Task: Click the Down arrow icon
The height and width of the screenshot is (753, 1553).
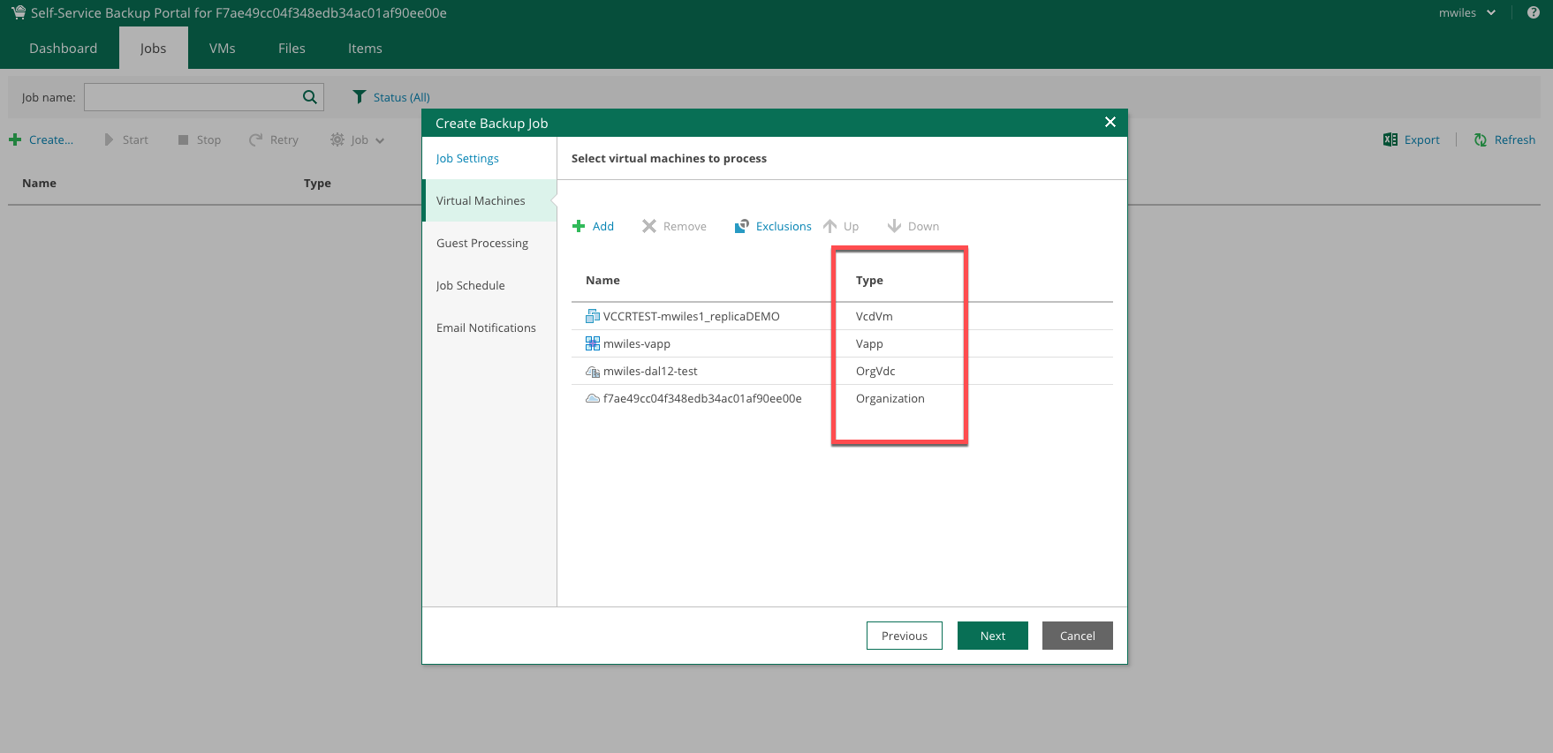Action: coord(894,227)
